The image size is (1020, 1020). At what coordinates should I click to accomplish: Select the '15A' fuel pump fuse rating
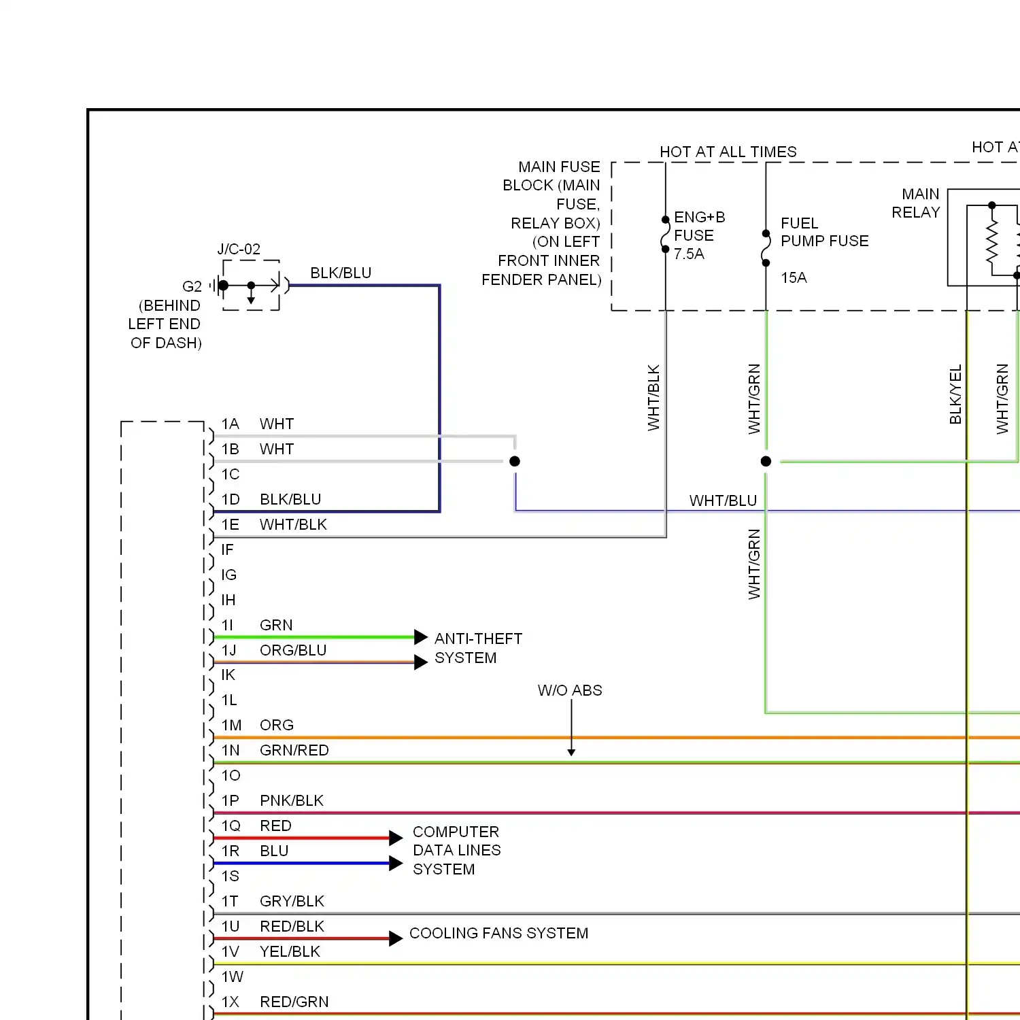click(794, 277)
